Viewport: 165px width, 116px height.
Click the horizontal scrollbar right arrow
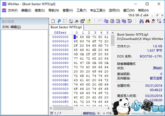click(108, 108)
